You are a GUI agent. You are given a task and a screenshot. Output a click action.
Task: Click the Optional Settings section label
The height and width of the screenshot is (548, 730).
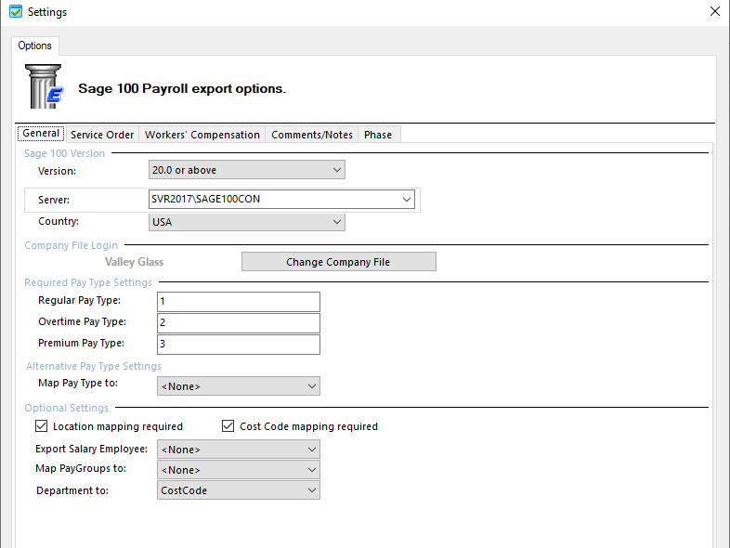66,408
